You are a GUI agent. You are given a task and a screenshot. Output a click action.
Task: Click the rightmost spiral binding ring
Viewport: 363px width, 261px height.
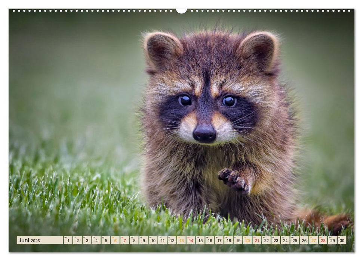(350, 10)
